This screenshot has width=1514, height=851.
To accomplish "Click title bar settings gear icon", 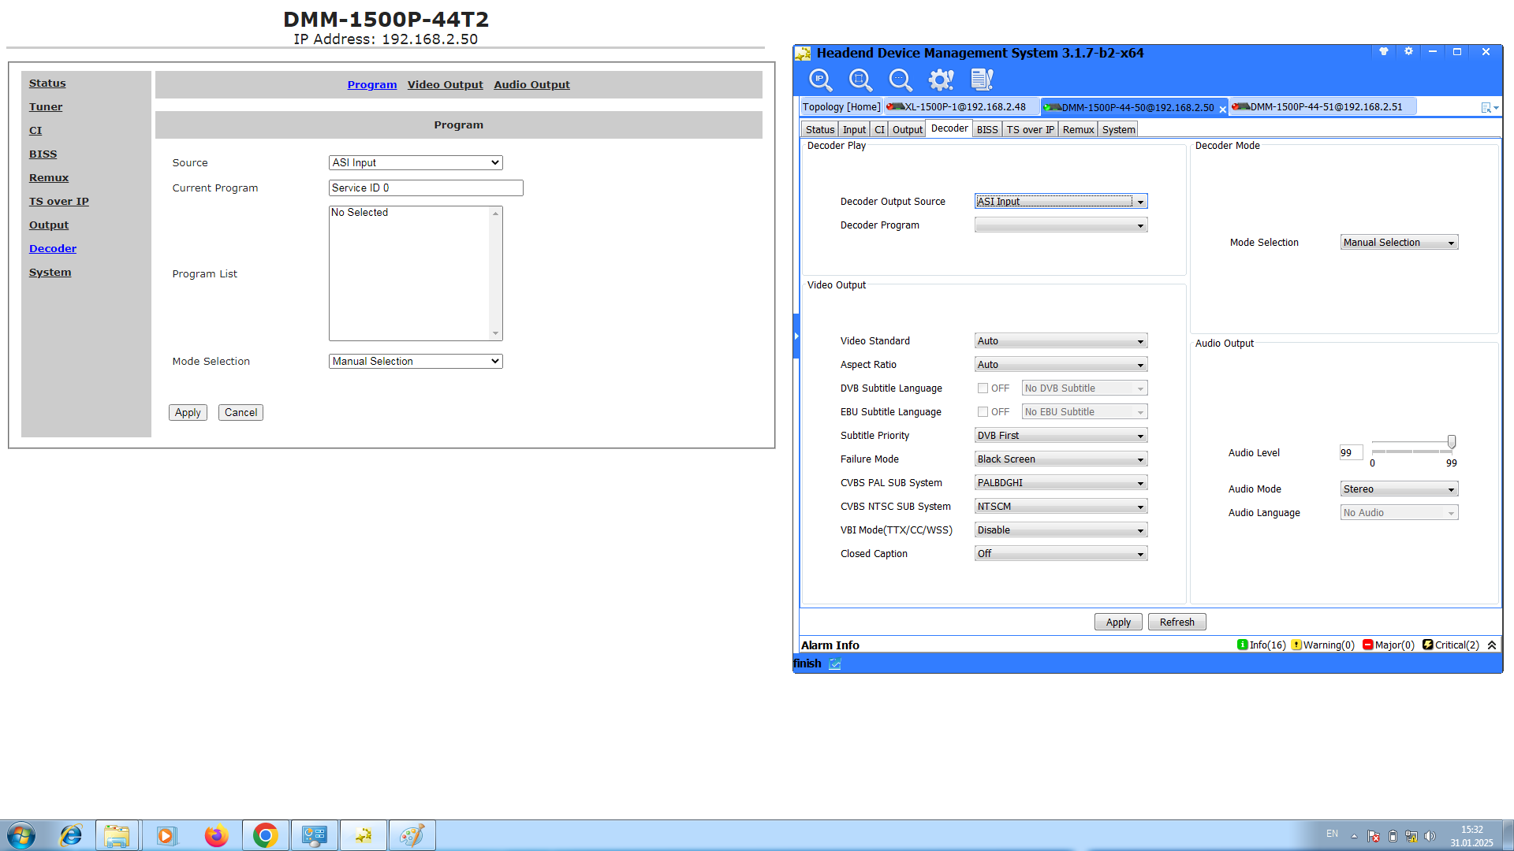I will click(x=1408, y=51).
